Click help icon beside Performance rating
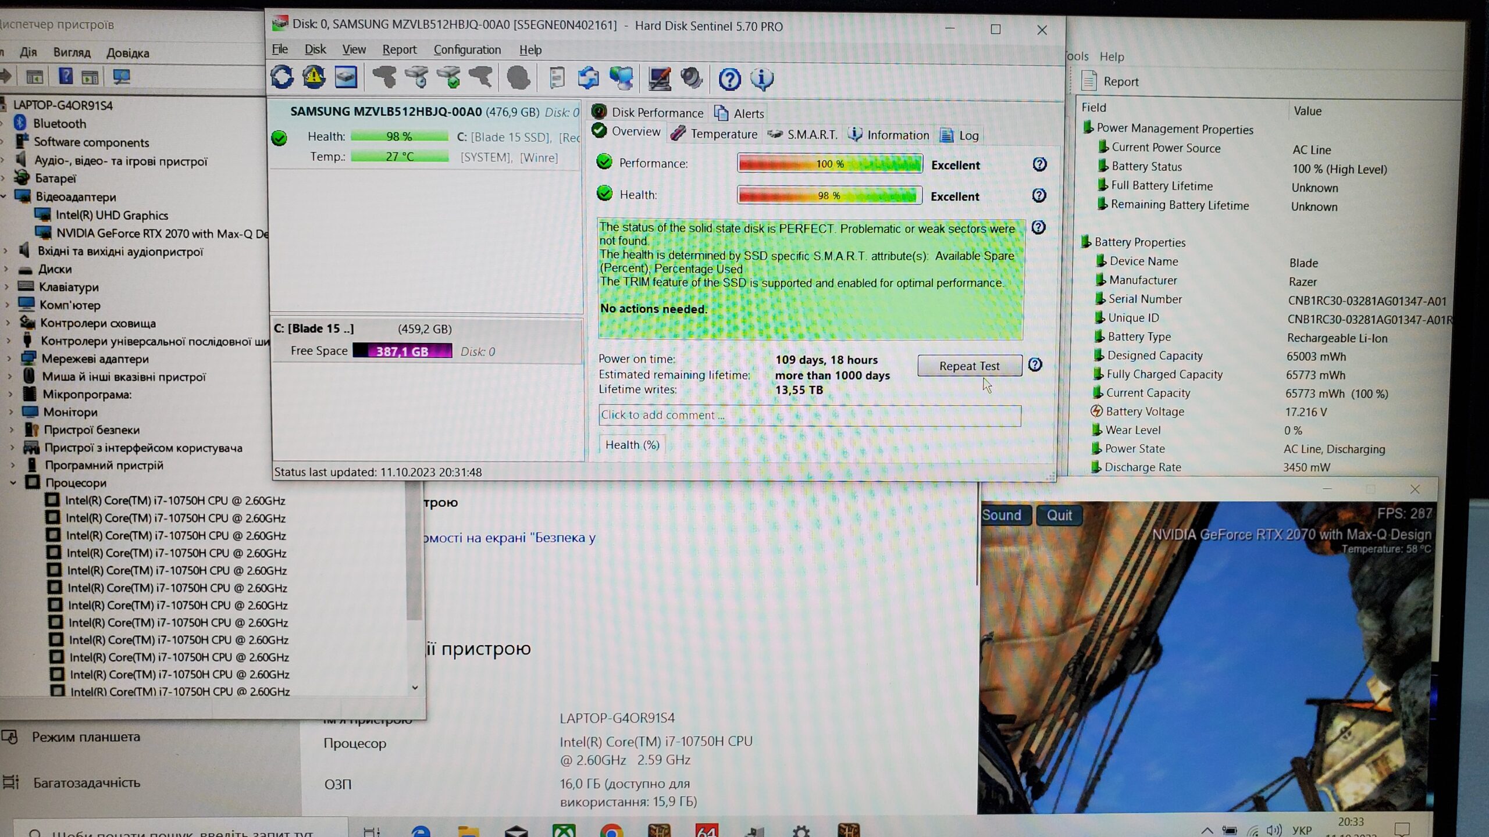Screen dimensions: 1489x837 click(x=1039, y=164)
